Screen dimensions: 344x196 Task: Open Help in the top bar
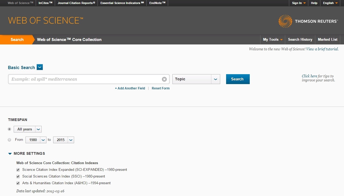(x=314, y=3)
